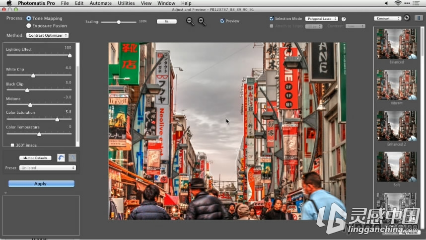426x240 pixels.
Task: Click the undo arrow icon
Action: tap(61, 158)
